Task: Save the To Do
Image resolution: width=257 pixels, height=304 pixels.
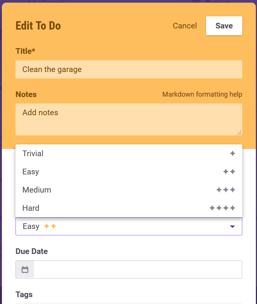Action: pyautogui.click(x=224, y=26)
